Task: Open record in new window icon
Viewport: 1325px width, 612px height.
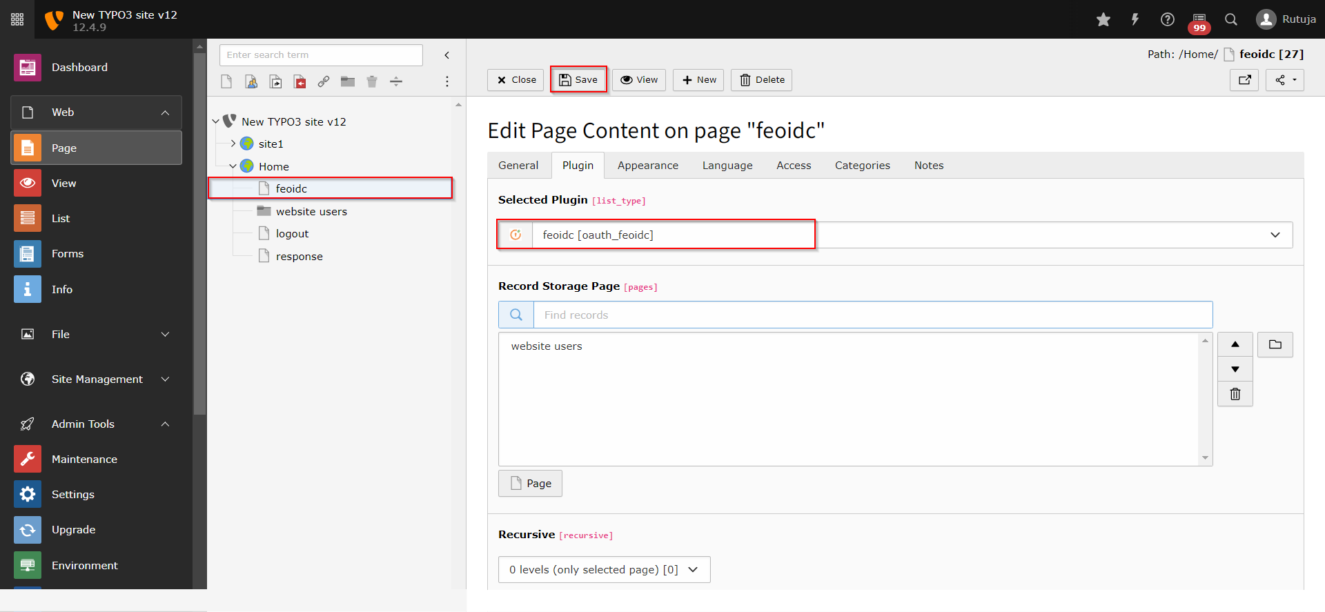Action: pos(1244,80)
